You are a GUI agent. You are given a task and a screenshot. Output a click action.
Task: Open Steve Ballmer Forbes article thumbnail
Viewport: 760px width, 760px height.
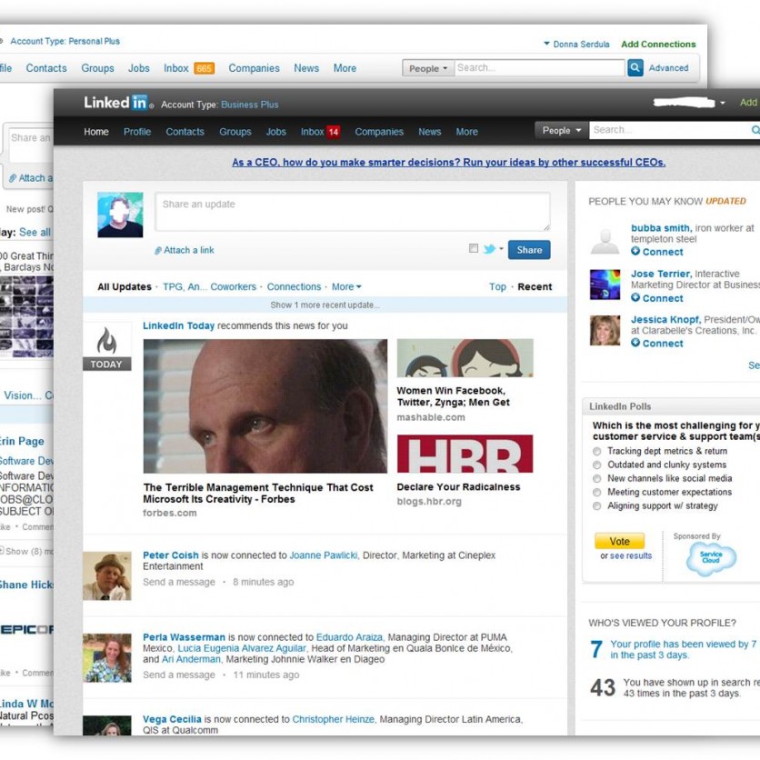coord(265,406)
